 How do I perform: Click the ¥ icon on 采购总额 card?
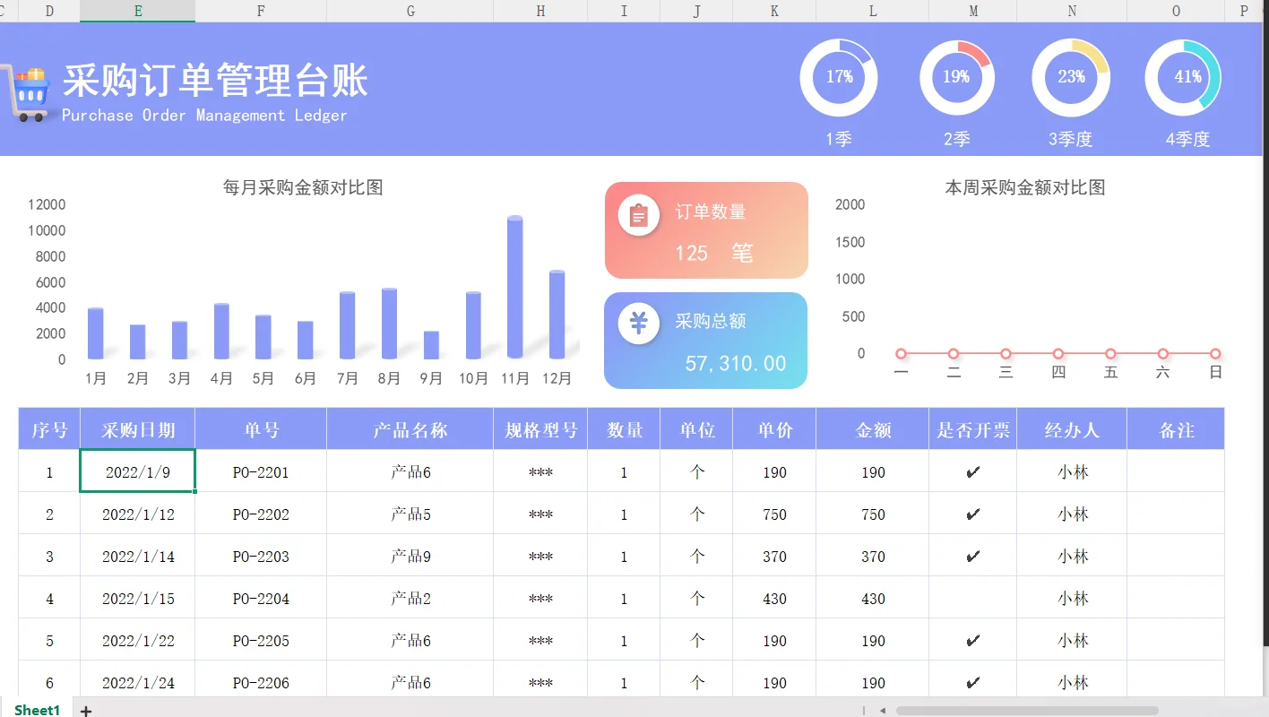pyautogui.click(x=637, y=324)
